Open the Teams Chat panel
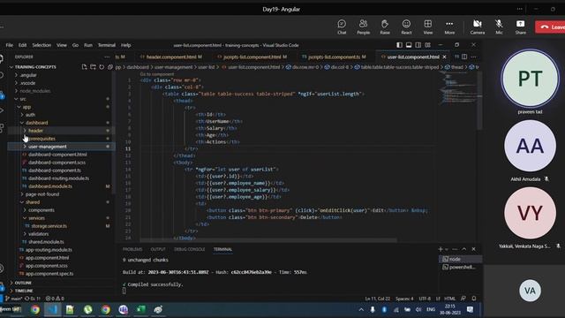Screen dimensions: 565x318 tap(342, 27)
